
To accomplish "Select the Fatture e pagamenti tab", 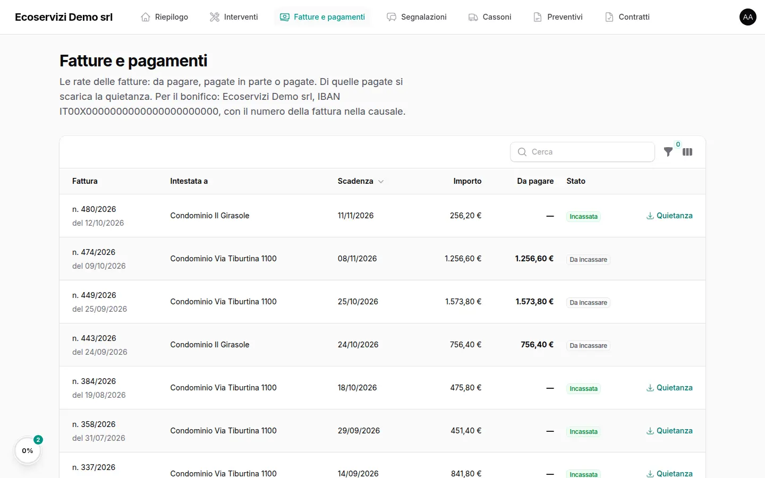I will (x=322, y=17).
